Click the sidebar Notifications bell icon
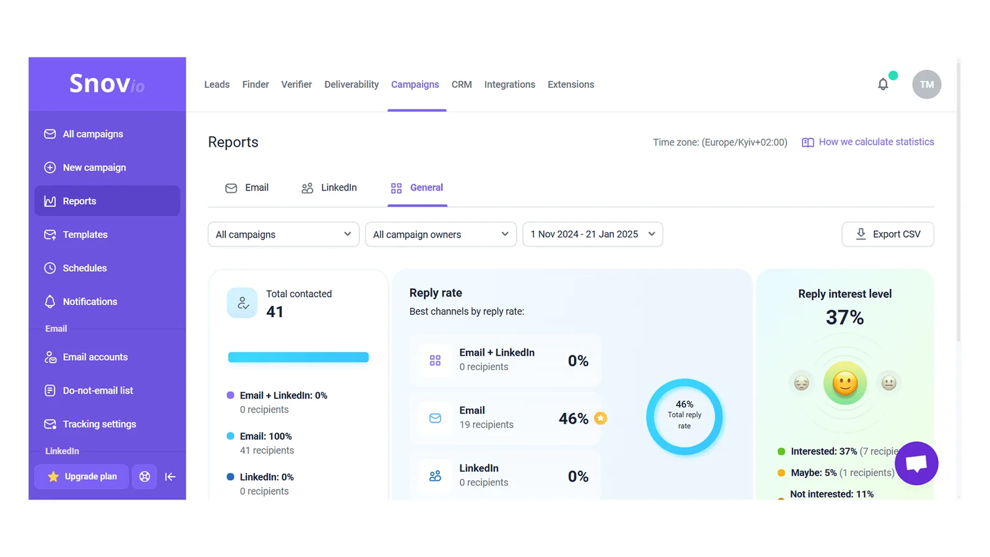The image size is (990, 557). pos(50,301)
